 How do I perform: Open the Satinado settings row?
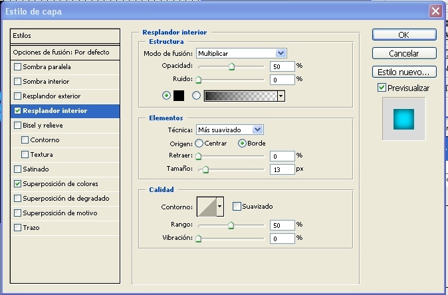pos(65,169)
